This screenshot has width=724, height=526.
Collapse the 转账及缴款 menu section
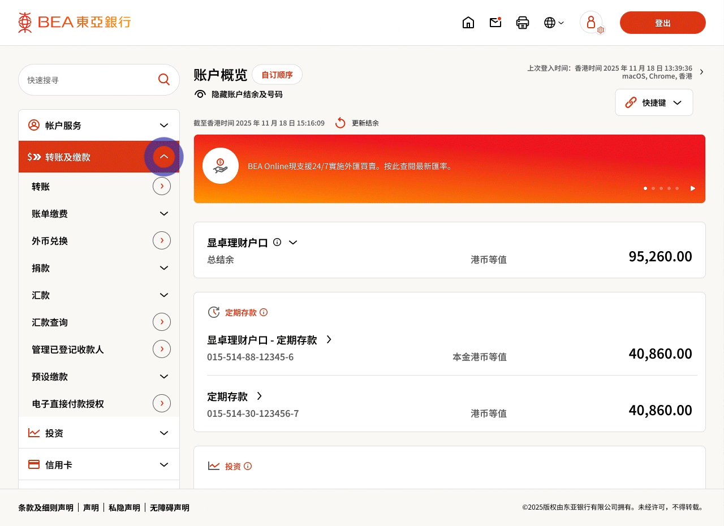(164, 157)
